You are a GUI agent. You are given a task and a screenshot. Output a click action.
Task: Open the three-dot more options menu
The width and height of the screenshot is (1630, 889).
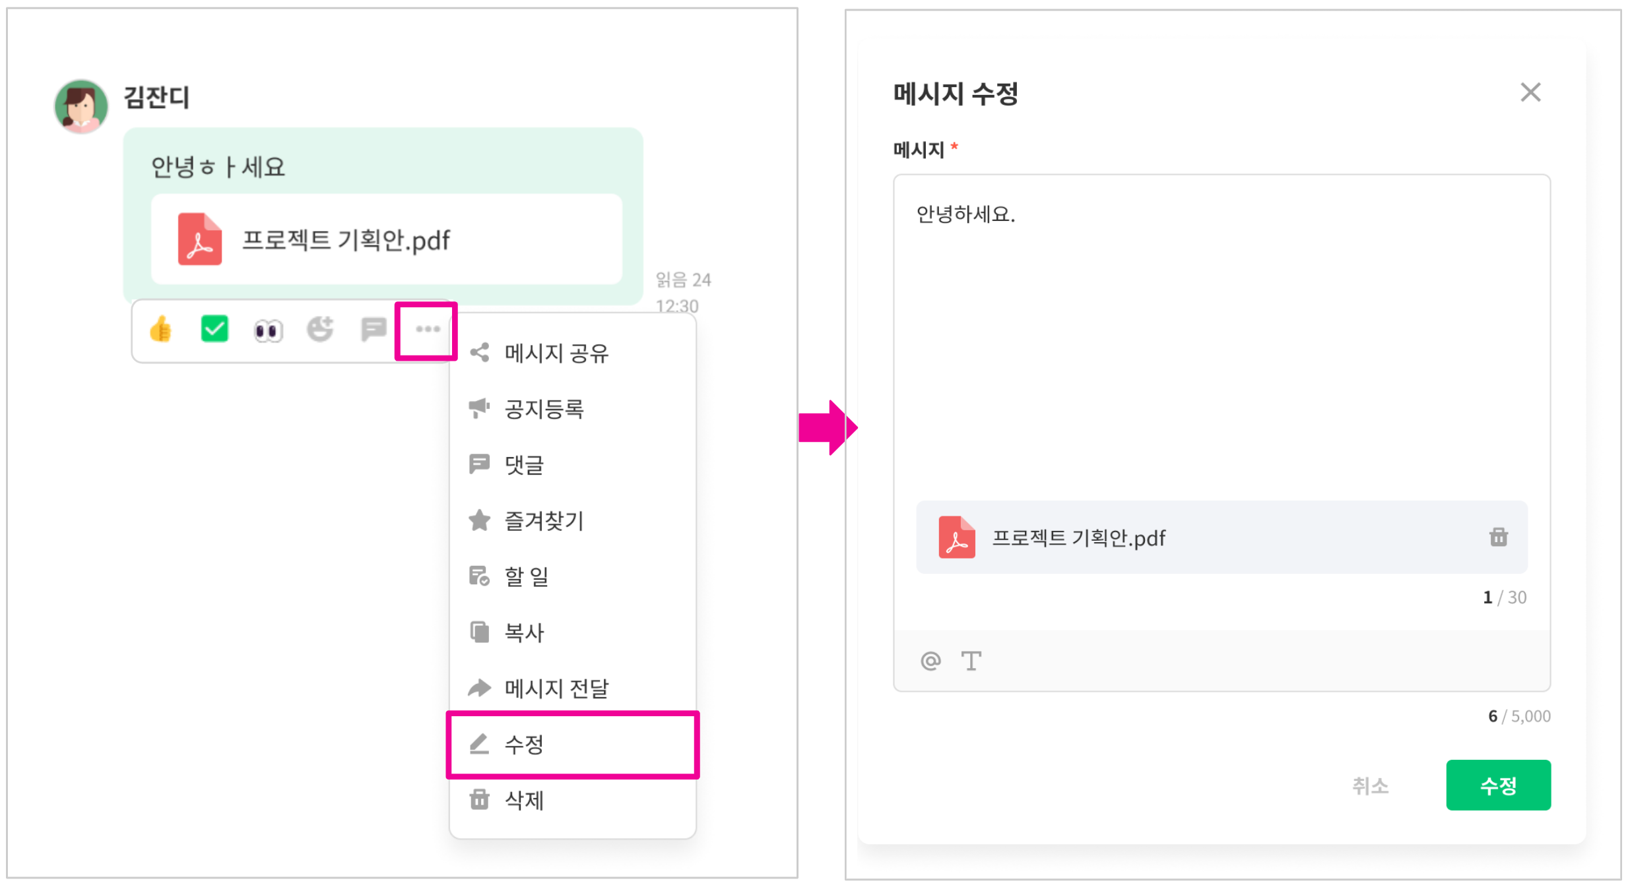(x=427, y=329)
